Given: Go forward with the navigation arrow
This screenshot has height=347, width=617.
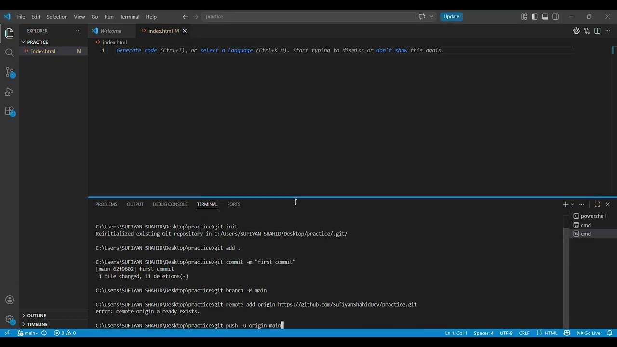Looking at the screenshot, I should (196, 17).
